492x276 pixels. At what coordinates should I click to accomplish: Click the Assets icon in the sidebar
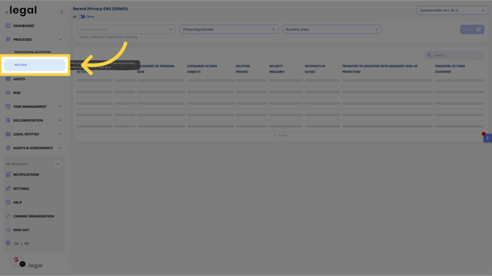(8, 79)
